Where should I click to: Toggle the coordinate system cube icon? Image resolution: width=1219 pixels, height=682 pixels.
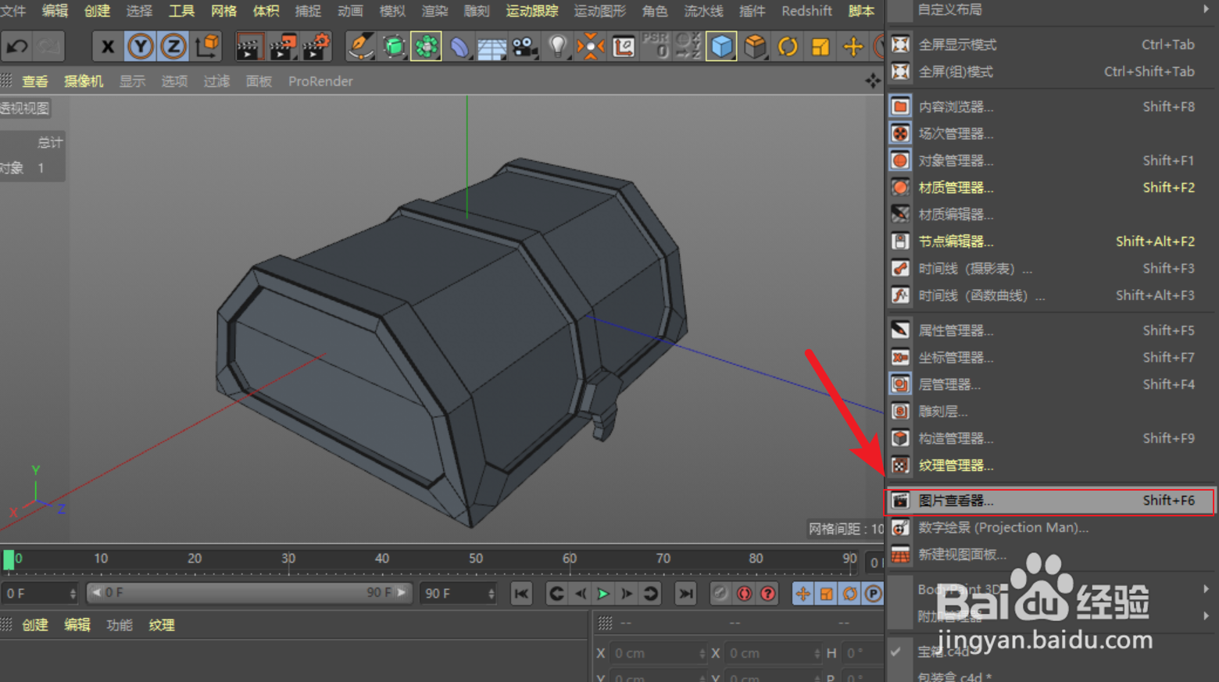[207, 47]
